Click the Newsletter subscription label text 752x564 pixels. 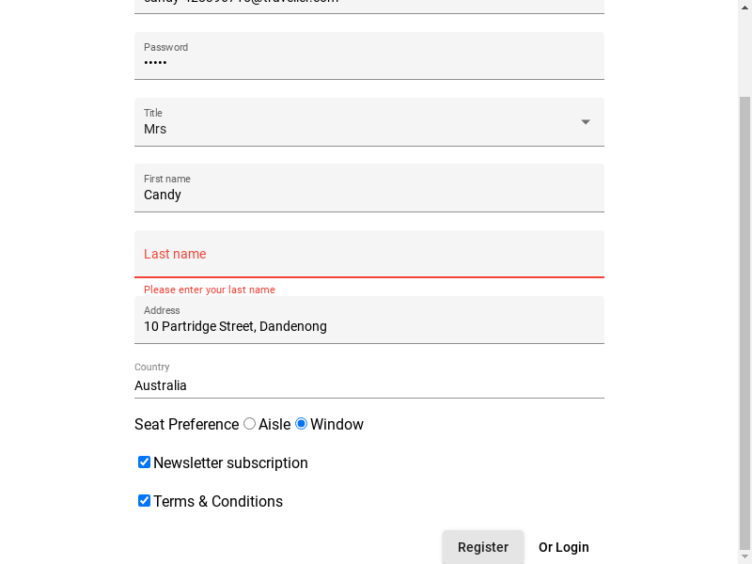(x=230, y=462)
